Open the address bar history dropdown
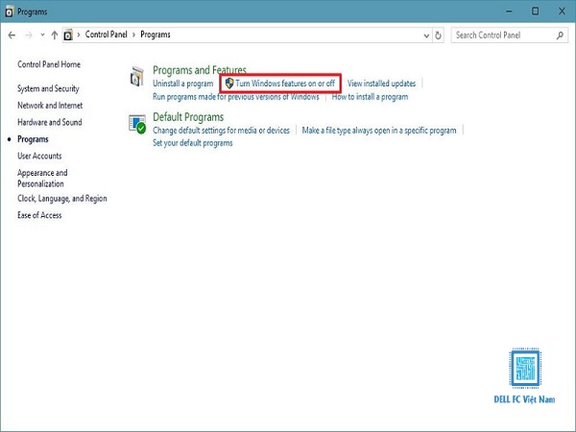 point(426,36)
